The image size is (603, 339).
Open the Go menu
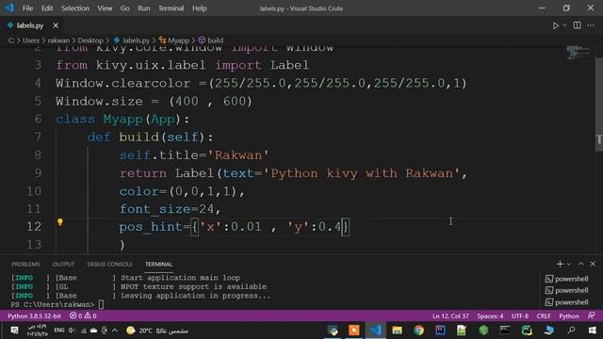[x=125, y=8]
